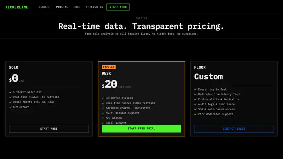Click the text 'Dedicated low-latency feed'
The height and width of the screenshot is (159, 283).
pos(219,94)
